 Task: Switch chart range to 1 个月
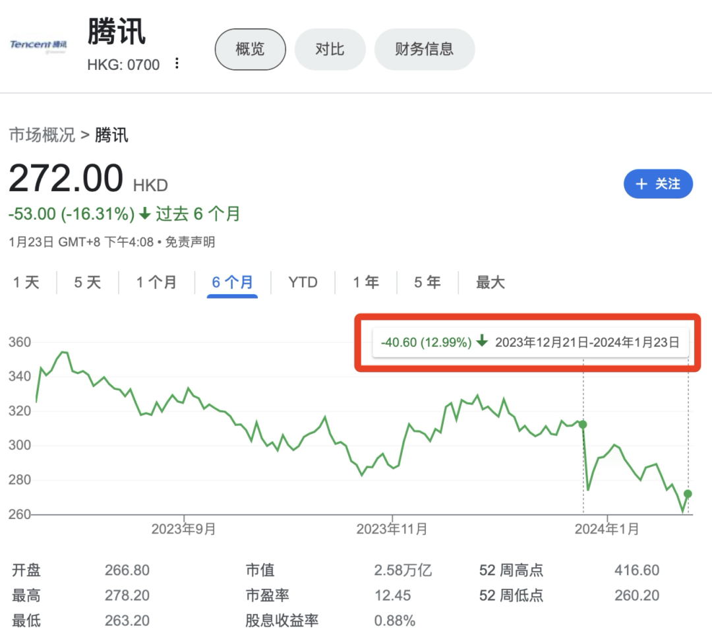click(156, 282)
